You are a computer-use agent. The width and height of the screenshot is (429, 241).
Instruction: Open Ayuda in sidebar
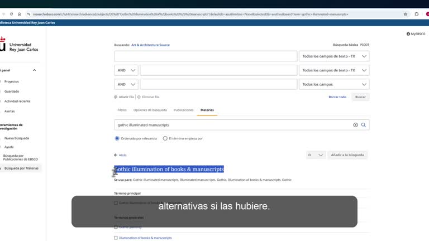pyautogui.click(x=9, y=147)
